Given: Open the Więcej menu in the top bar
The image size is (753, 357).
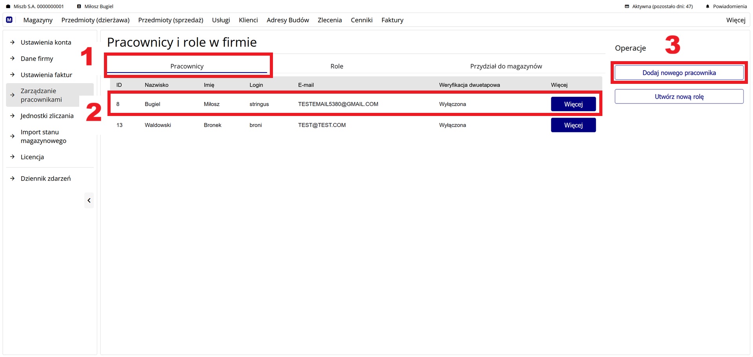Looking at the screenshot, I should pos(735,20).
